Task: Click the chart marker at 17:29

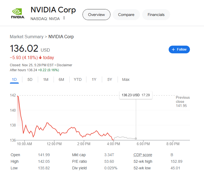Action: (136, 138)
